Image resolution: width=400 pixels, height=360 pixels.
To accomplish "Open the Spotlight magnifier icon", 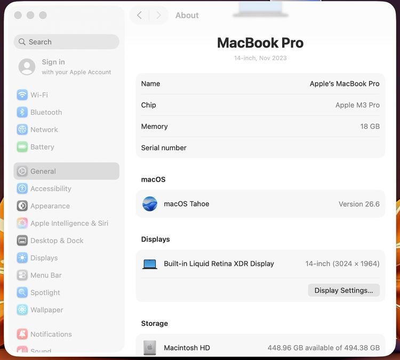I will (22, 292).
